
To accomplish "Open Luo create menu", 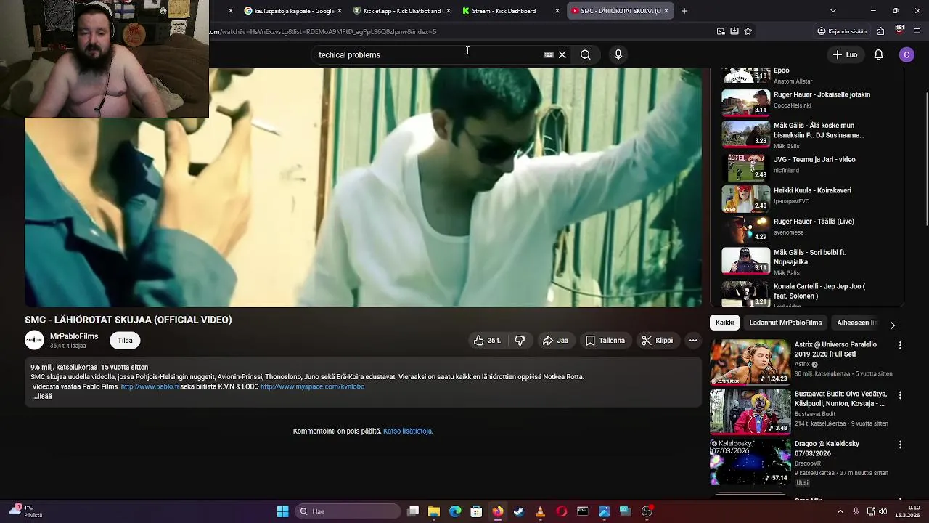I will [845, 54].
